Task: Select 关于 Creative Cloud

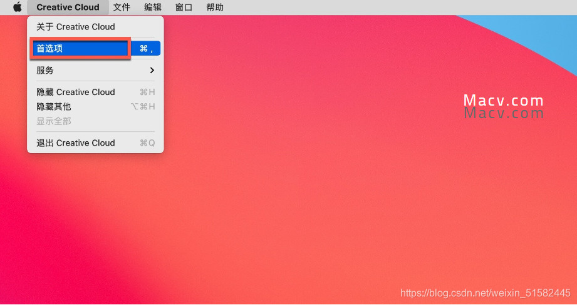Action: pos(95,27)
